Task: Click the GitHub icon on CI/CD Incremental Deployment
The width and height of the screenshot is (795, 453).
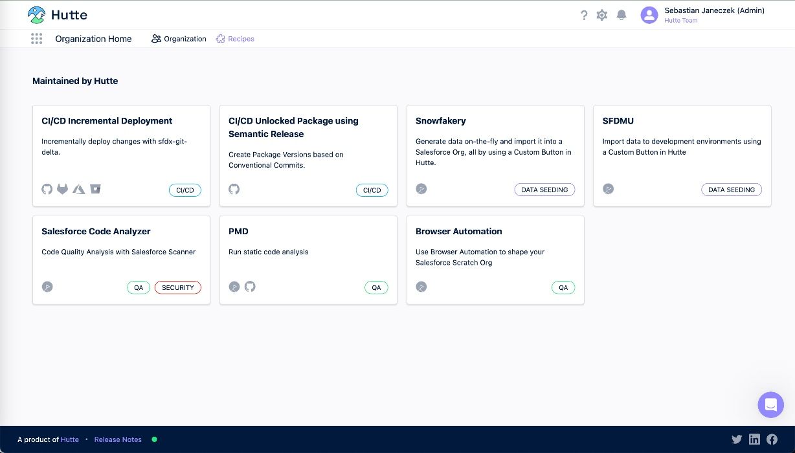Action: pyautogui.click(x=47, y=189)
